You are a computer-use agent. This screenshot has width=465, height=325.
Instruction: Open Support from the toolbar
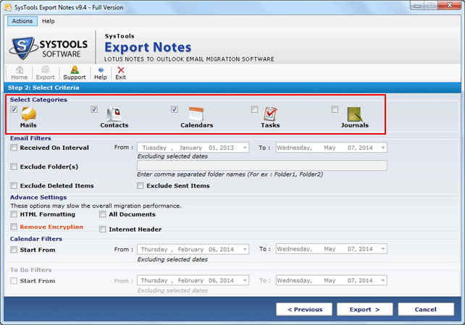click(74, 73)
